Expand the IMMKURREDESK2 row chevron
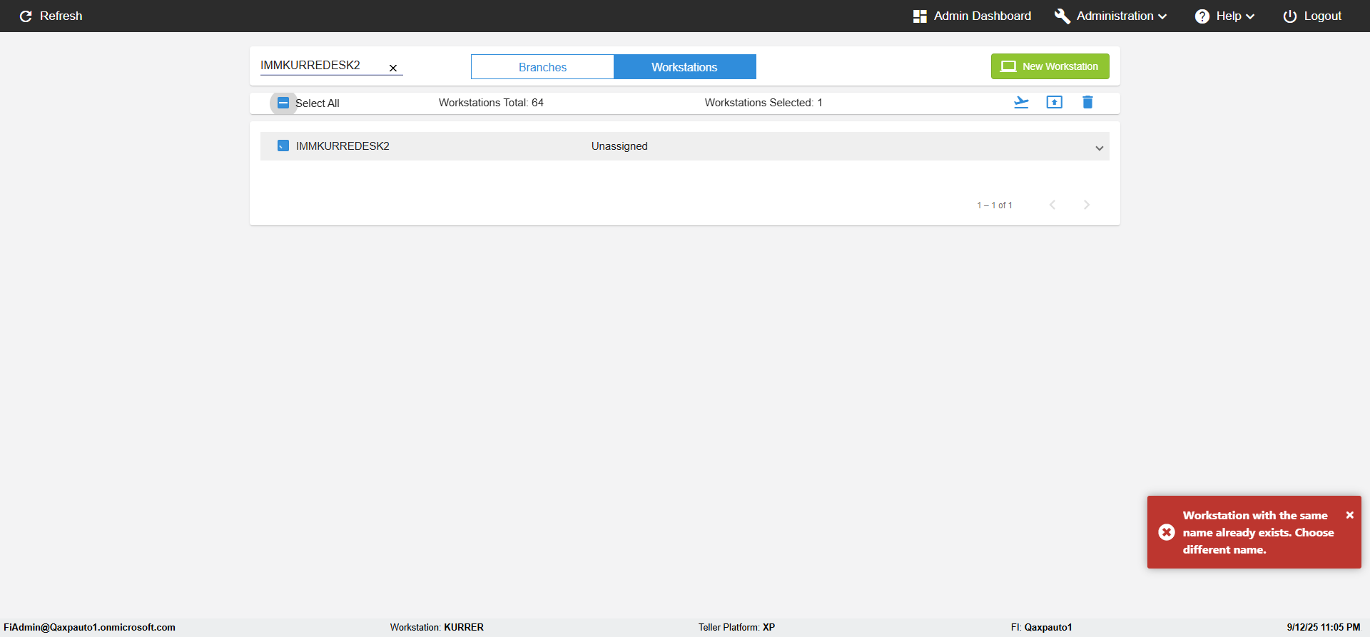This screenshot has width=1370, height=637. click(1099, 148)
